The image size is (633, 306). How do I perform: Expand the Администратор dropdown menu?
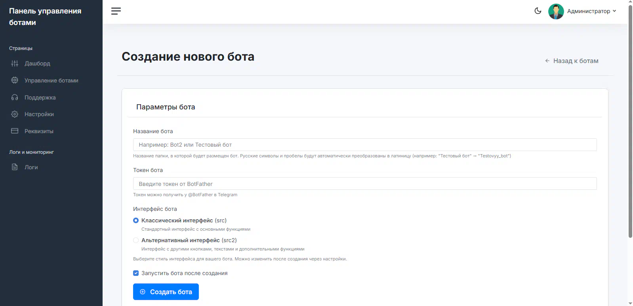tap(592, 11)
